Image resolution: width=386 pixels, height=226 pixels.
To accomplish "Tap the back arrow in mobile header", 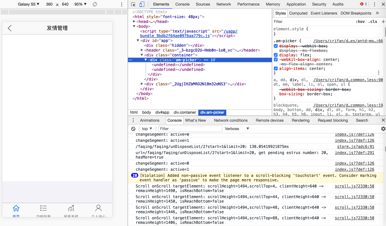I will [x=10, y=28].
